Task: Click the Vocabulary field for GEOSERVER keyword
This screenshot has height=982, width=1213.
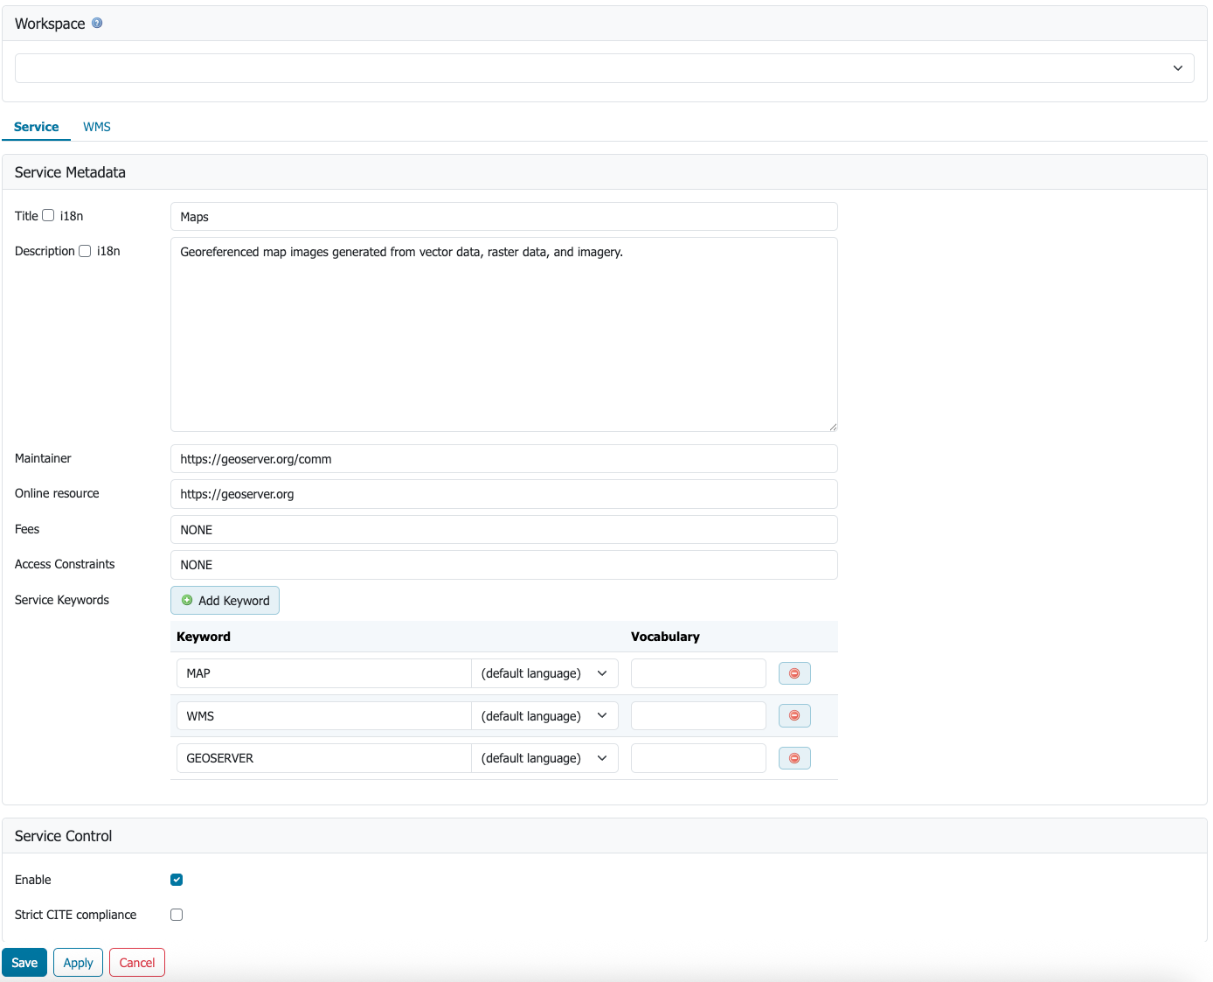Action: point(698,758)
